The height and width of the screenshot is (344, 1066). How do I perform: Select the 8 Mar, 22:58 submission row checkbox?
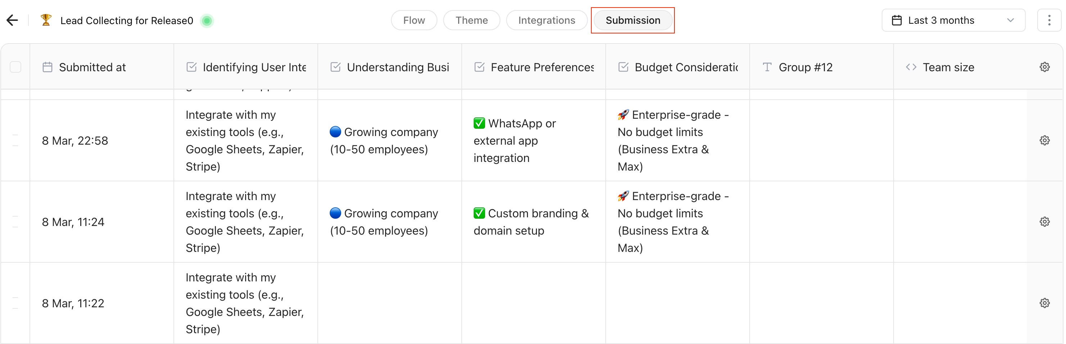click(x=15, y=141)
